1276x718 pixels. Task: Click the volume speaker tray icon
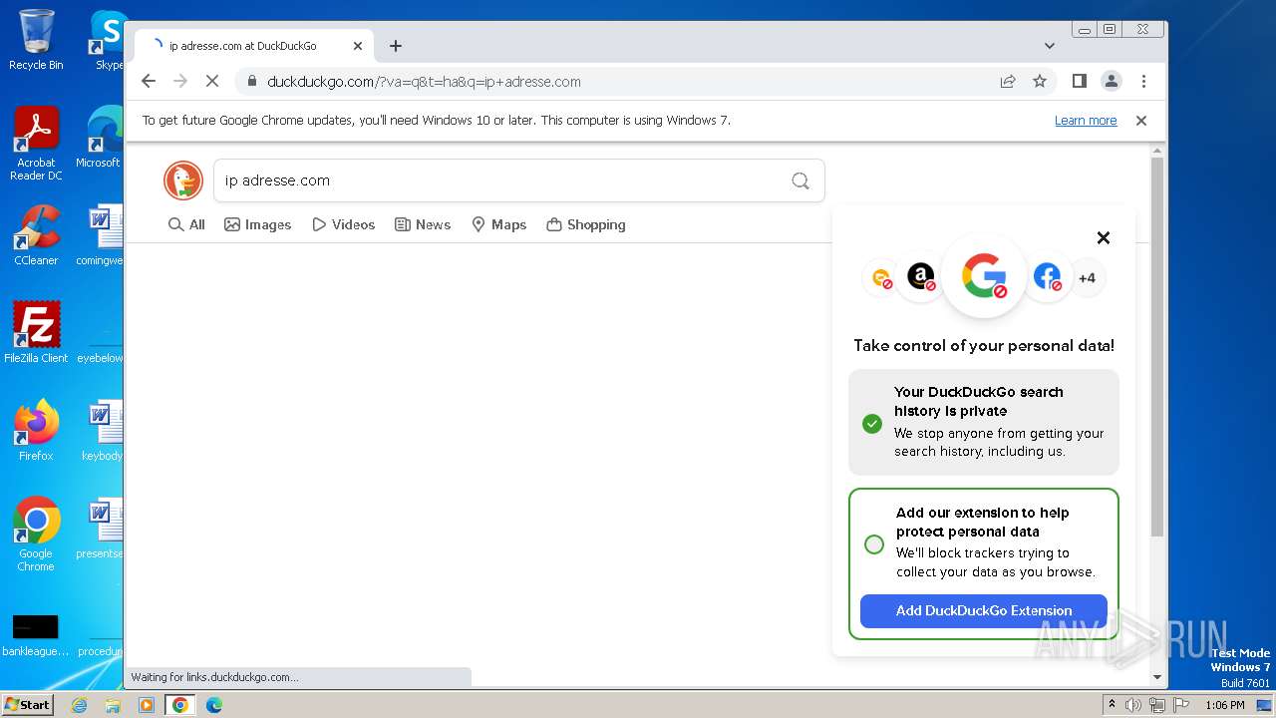[x=1133, y=705]
